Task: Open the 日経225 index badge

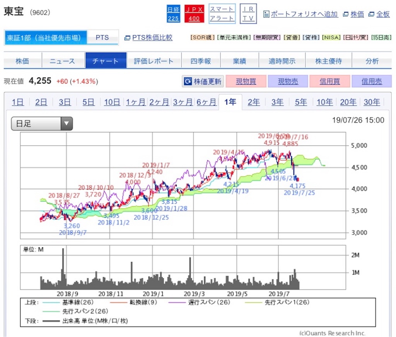Action: pos(173,14)
